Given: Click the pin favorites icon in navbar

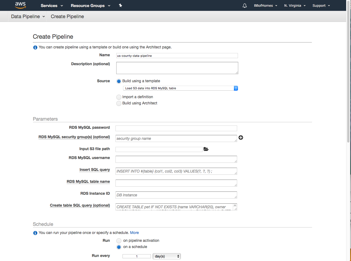Looking at the screenshot, I should pos(121,5).
